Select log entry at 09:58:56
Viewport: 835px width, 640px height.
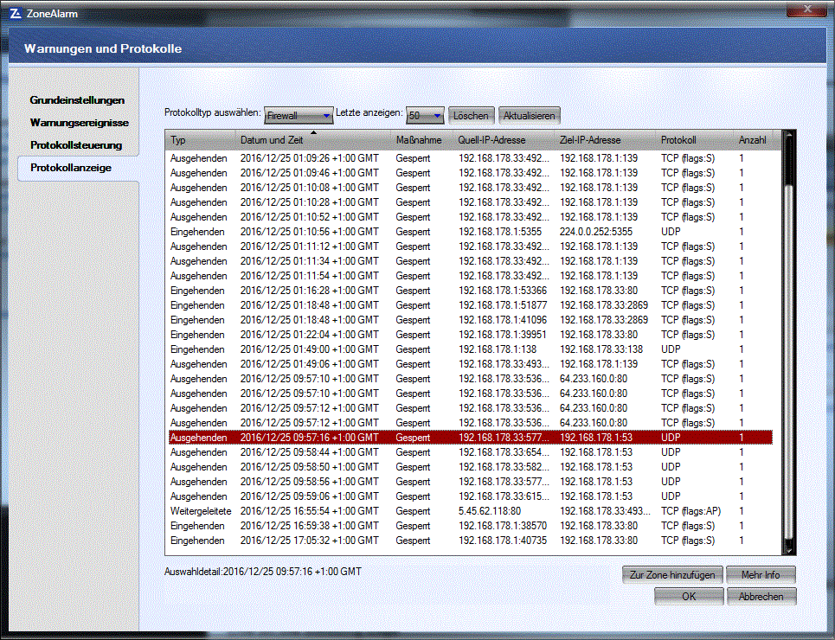click(471, 482)
